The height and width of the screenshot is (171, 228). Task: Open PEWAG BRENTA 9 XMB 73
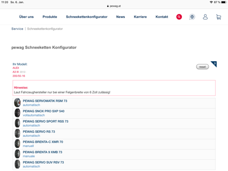[x=114, y=154]
